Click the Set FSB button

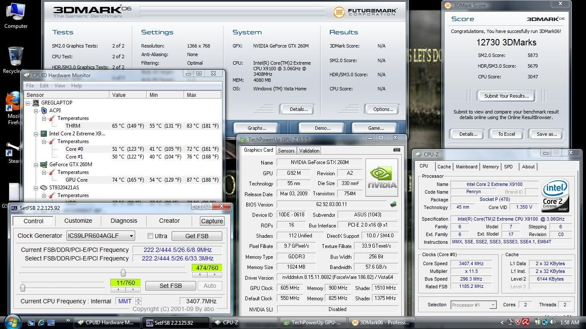171,286
